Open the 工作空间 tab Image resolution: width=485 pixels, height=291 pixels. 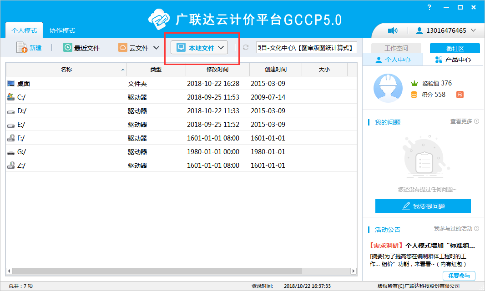coord(396,48)
